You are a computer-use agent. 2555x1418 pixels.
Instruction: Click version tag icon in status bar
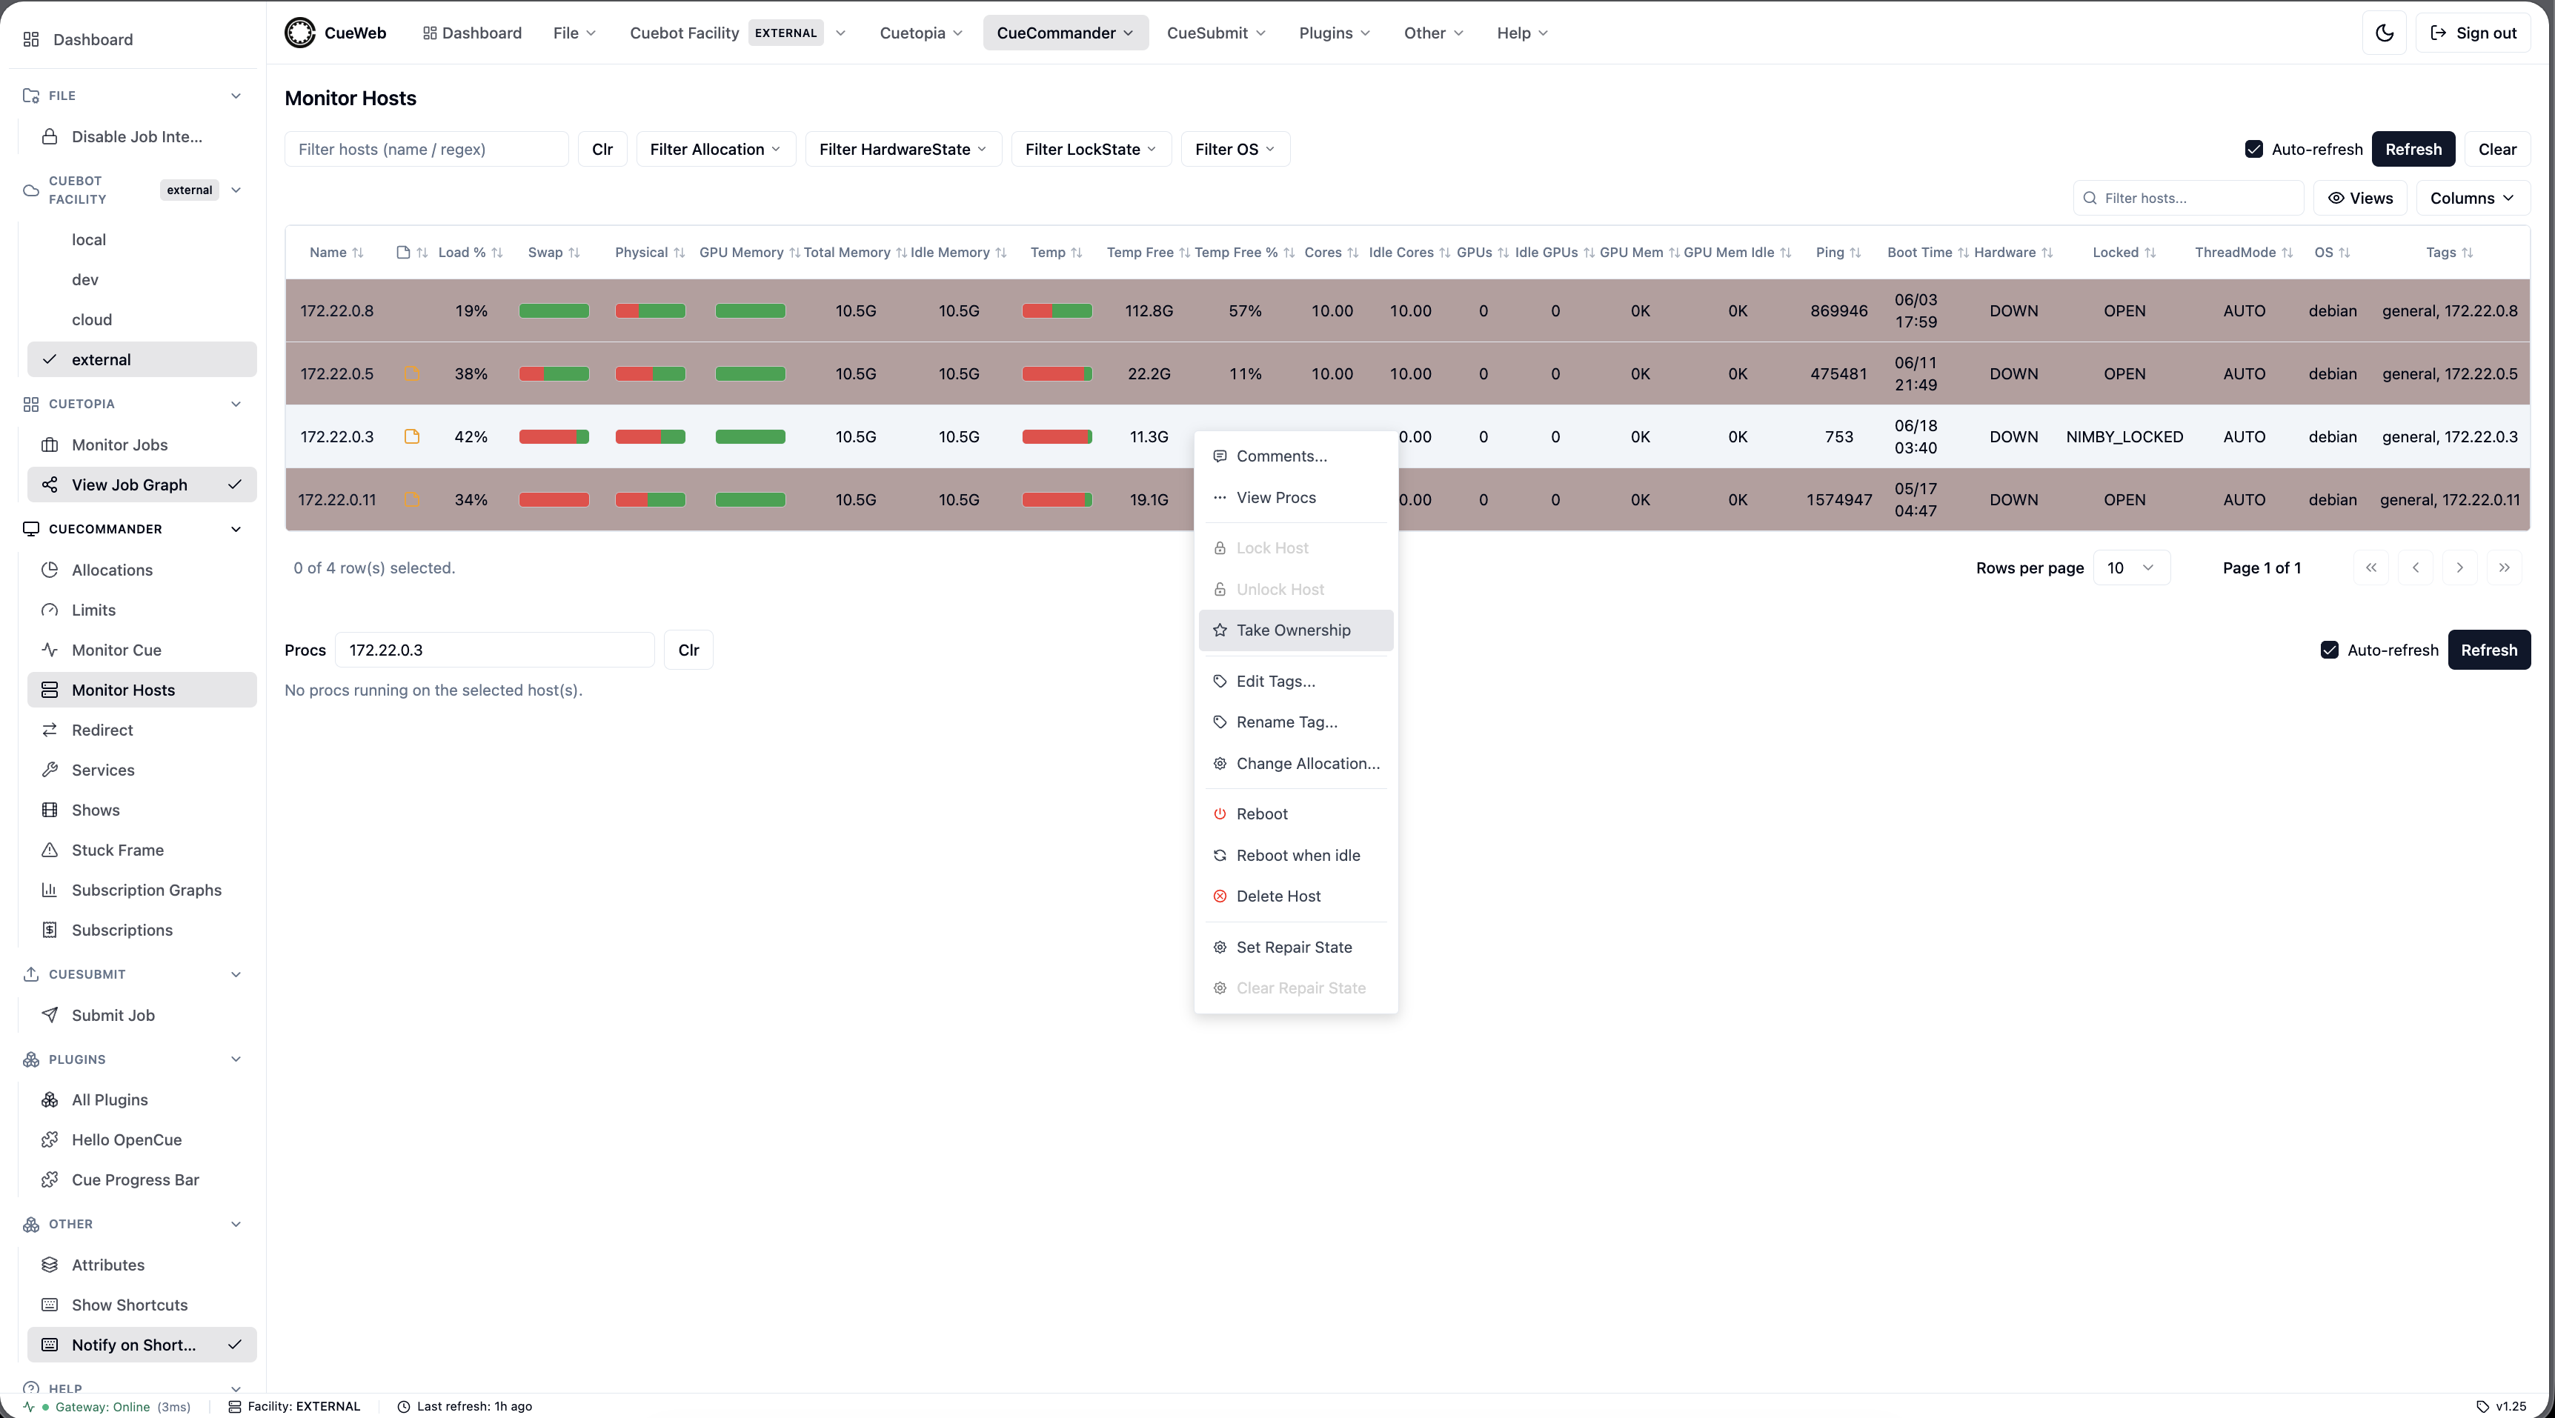tap(2482, 1406)
